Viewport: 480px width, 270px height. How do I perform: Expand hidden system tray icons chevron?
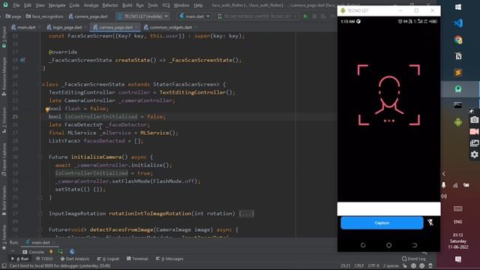[x=443, y=173]
